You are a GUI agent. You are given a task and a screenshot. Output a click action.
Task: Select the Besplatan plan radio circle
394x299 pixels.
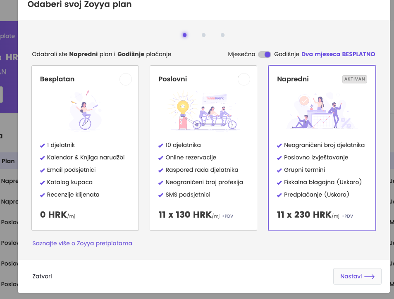tap(126, 79)
